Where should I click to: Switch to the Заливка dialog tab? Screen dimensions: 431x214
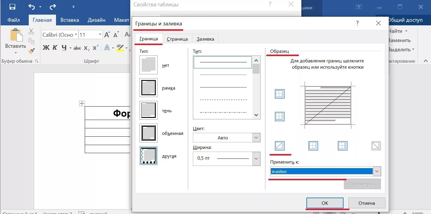pyautogui.click(x=205, y=39)
